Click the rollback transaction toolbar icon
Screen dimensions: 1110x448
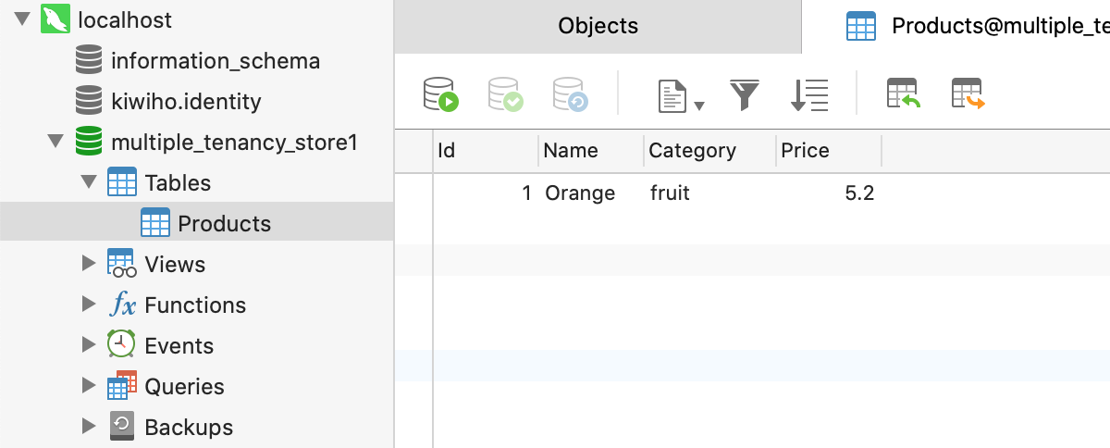pyautogui.click(x=571, y=94)
